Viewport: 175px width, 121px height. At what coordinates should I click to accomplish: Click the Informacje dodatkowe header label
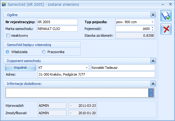[x=24, y=84]
